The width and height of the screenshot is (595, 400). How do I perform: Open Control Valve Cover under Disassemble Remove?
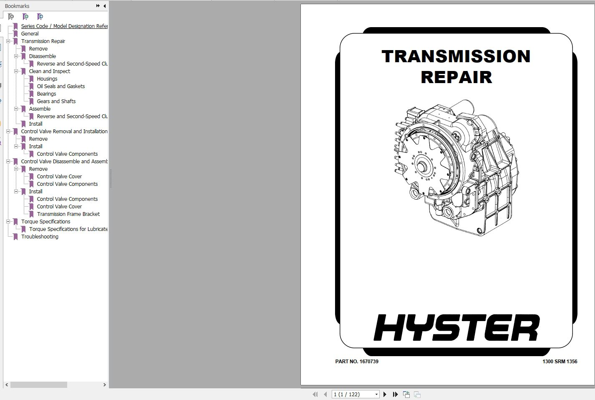pyautogui.click(x=59, y=177)
